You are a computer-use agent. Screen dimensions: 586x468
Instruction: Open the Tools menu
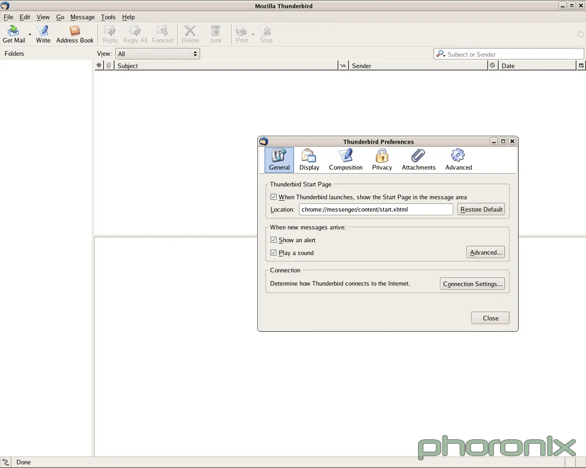click(108, 17)
